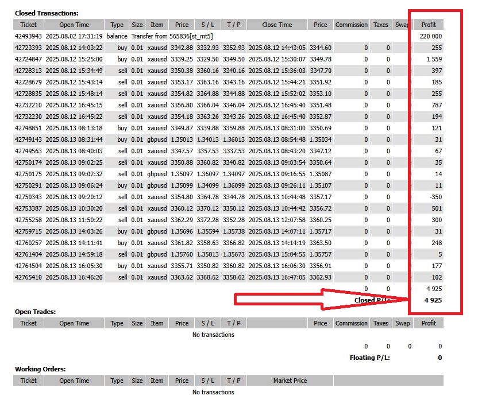Image resolution: width=478 pixels, height=411 pixels.
Task: Click the 1 559 profit value
Action: coord(434,59)
